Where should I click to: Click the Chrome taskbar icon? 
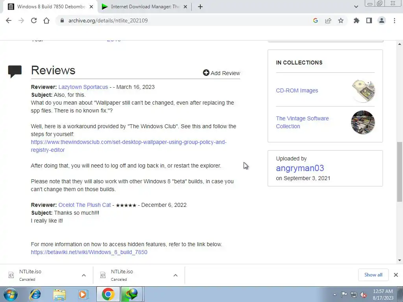pos(108,294)
